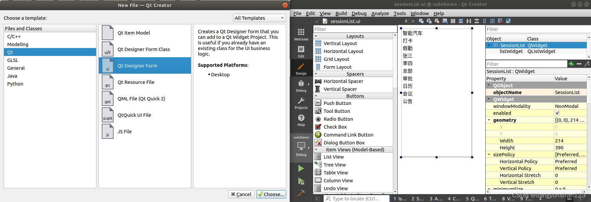Select the Python template category
Viewport: 591px width, 202px height.
50,84
